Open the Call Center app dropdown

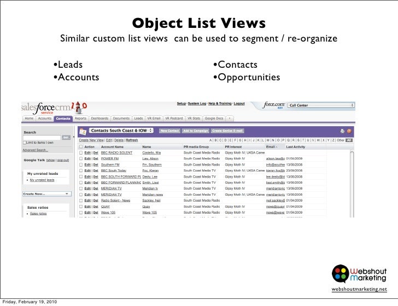321,105
